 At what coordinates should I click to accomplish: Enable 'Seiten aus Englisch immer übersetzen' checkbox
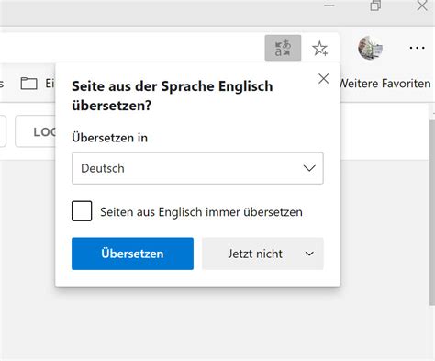click(x=82, y=211)
